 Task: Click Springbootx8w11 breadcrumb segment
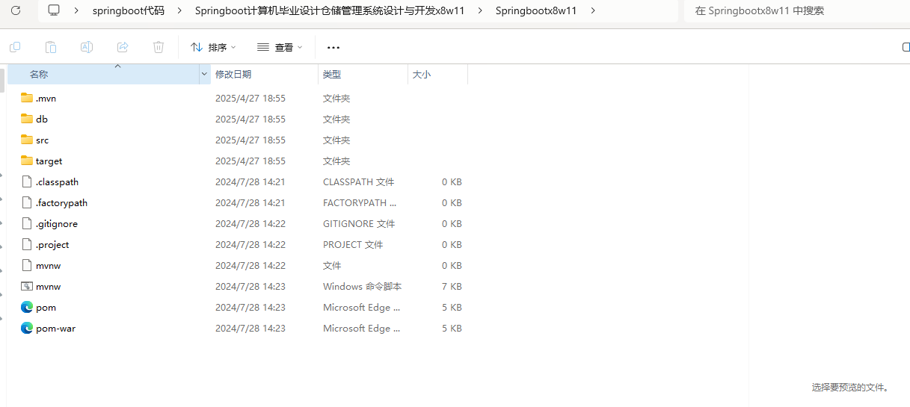536,10
